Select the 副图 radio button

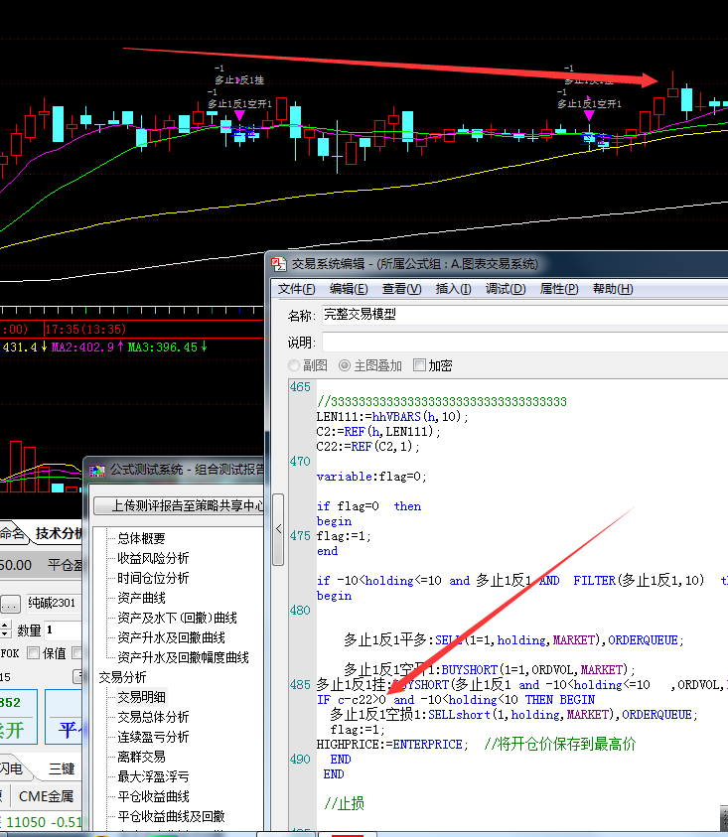click(x=294, y=365)
